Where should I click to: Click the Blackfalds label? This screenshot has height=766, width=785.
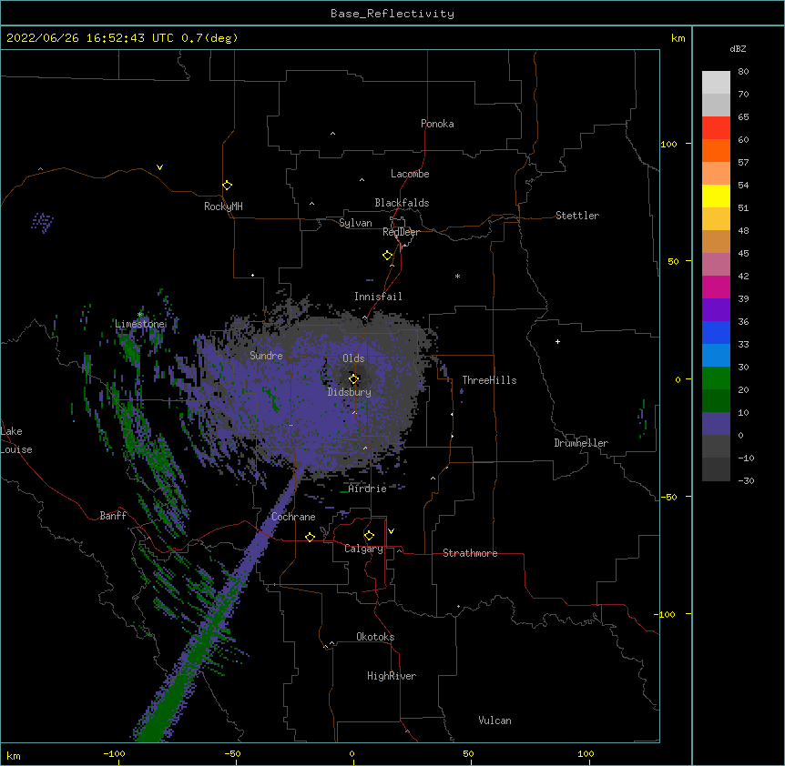(402, 203)
